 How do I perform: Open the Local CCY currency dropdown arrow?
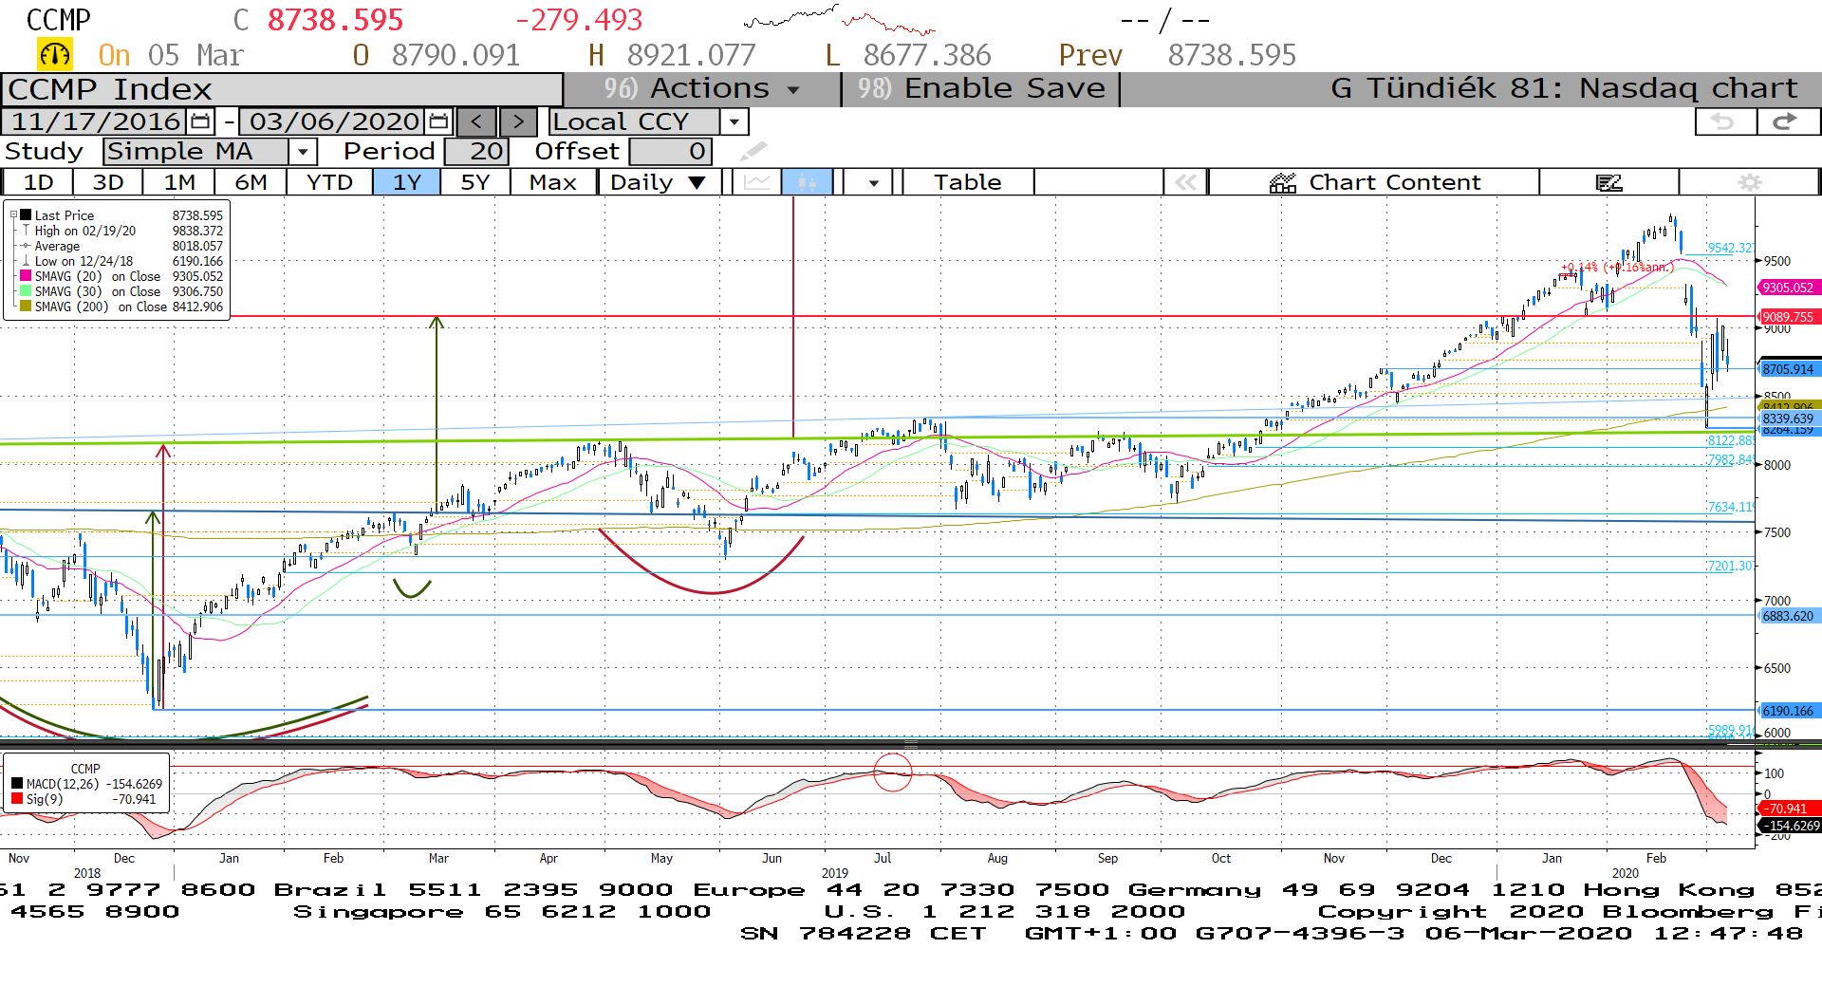pyautogui.click(x=734, y=121)
